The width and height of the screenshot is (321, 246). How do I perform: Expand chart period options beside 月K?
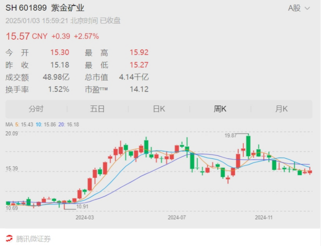[282, 109]
